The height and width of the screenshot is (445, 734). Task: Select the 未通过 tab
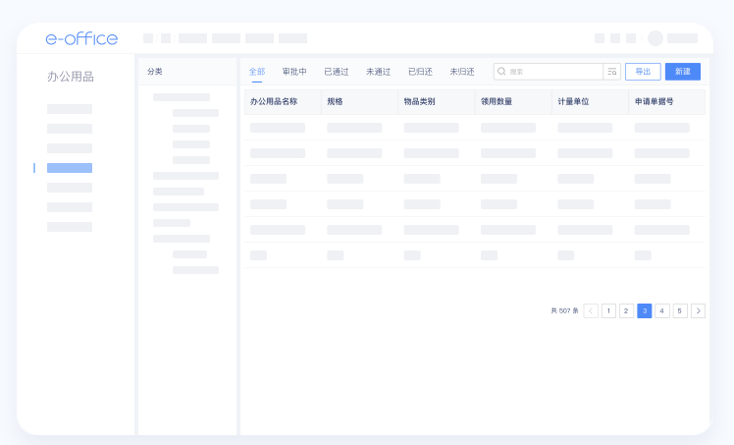tap(378, 72)
